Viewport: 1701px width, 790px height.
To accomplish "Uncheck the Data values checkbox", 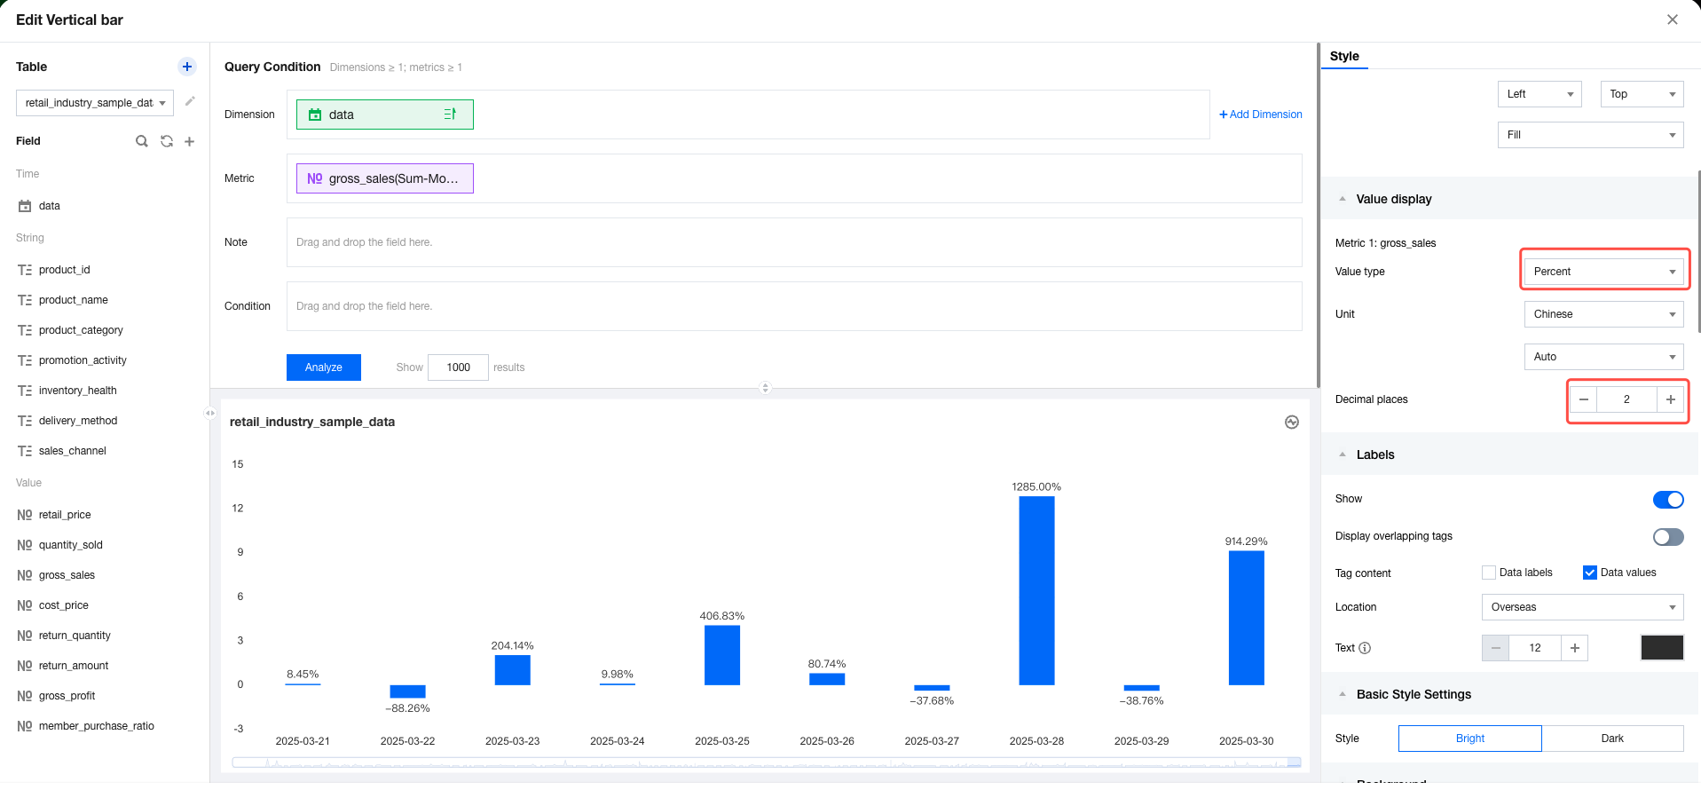I will tap(1590, 573).
